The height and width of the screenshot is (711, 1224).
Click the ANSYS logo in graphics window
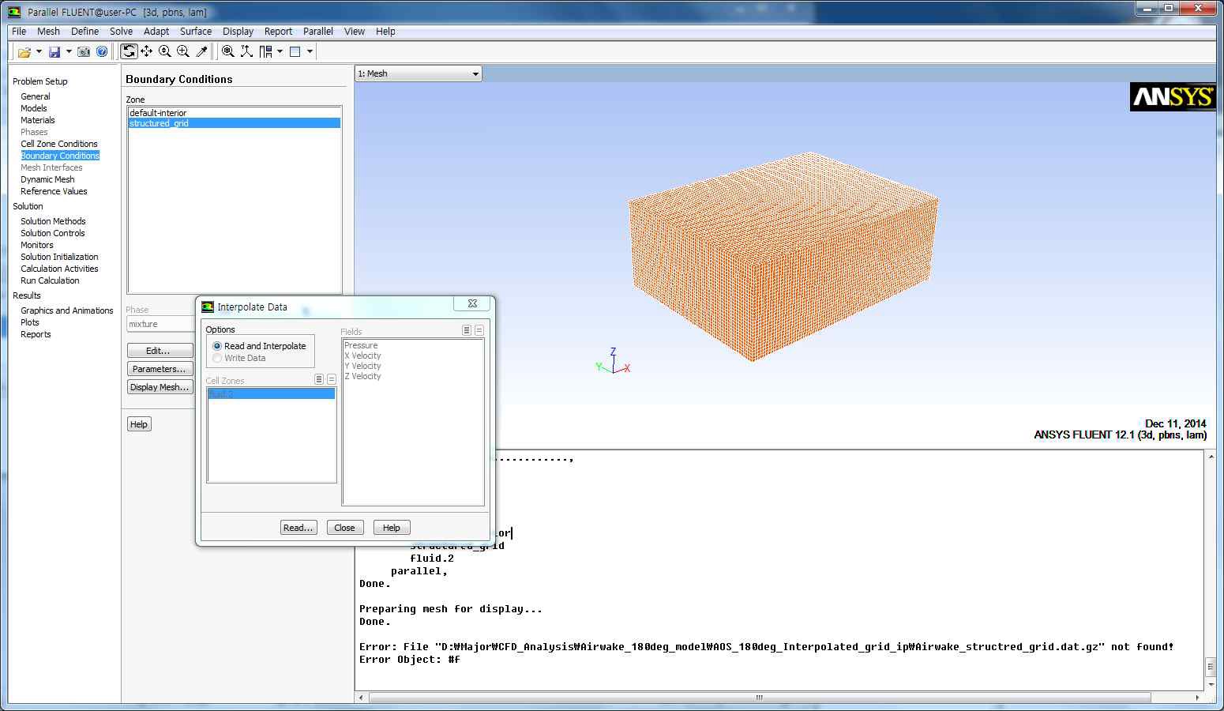point(1173,96)
